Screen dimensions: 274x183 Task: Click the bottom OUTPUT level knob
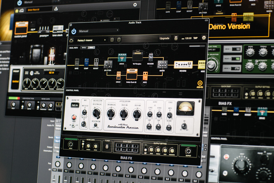188,151
